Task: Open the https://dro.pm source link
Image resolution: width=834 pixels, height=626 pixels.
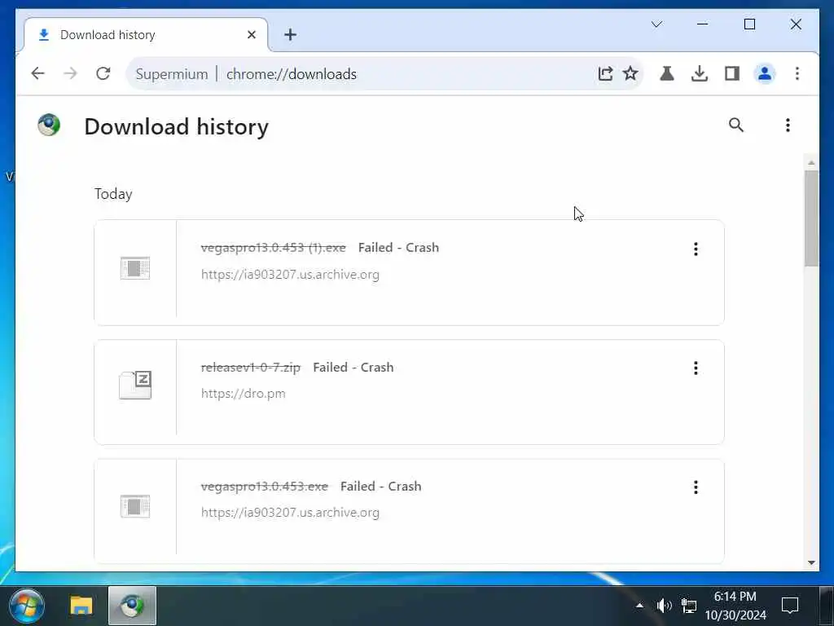Action: pos(243,394)
